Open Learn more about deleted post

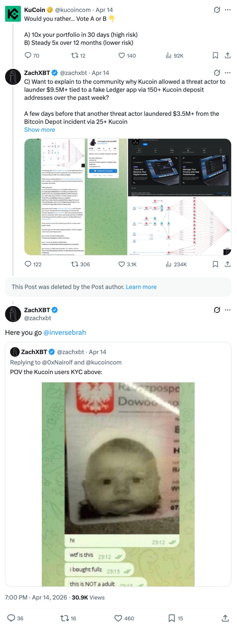(x=141, y=287)
